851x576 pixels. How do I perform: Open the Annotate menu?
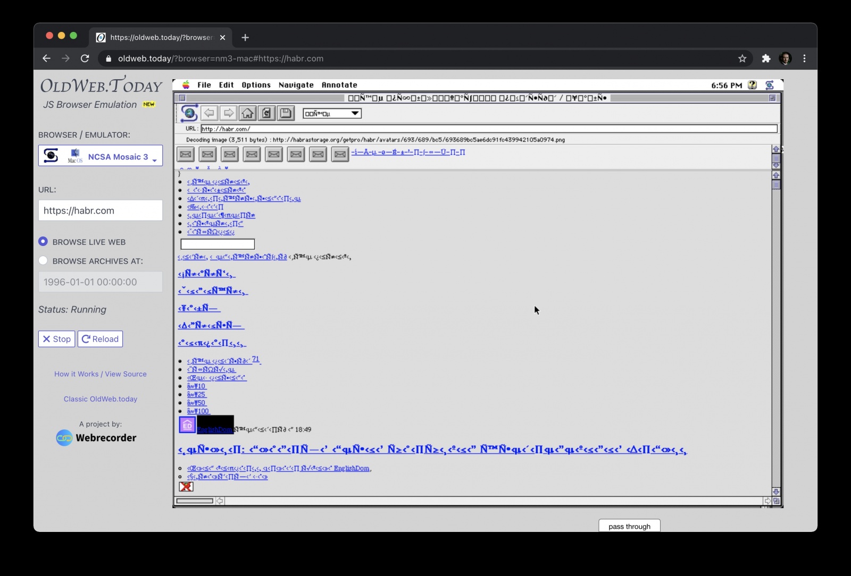[x=339, y=85]
